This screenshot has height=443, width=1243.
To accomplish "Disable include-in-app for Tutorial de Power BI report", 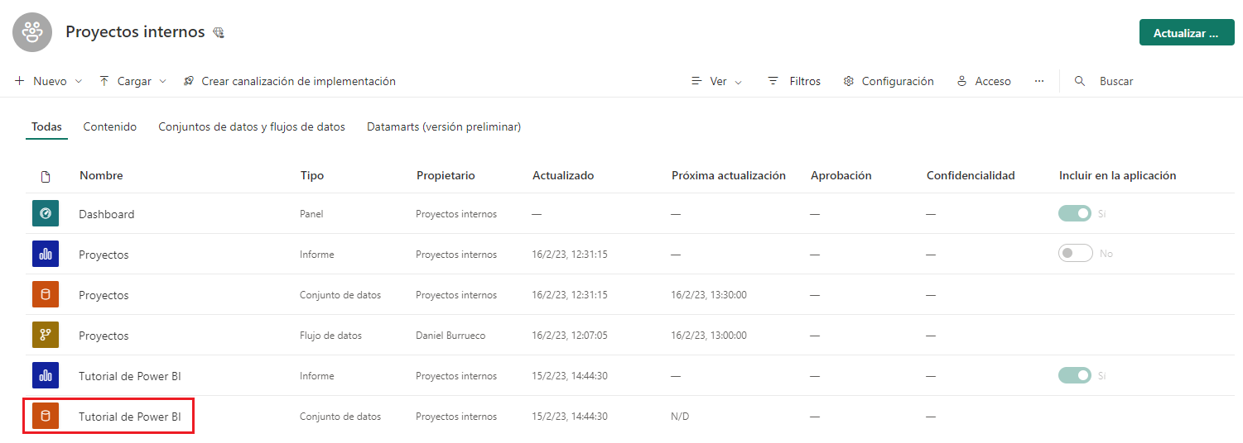I will click(1075, 375).
